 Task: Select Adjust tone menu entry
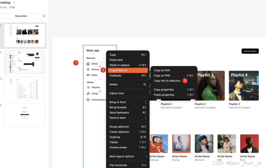click(x=128, y=93)
